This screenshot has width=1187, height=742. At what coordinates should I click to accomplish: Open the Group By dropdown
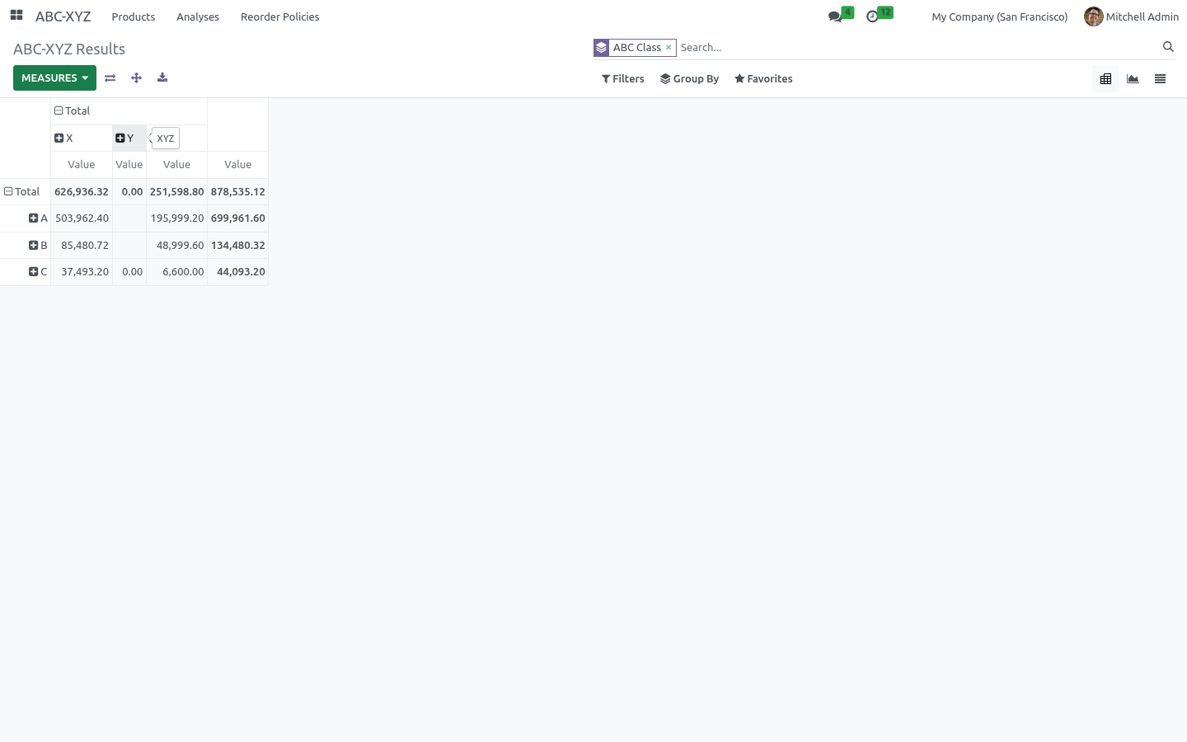(x=690, y=79)
